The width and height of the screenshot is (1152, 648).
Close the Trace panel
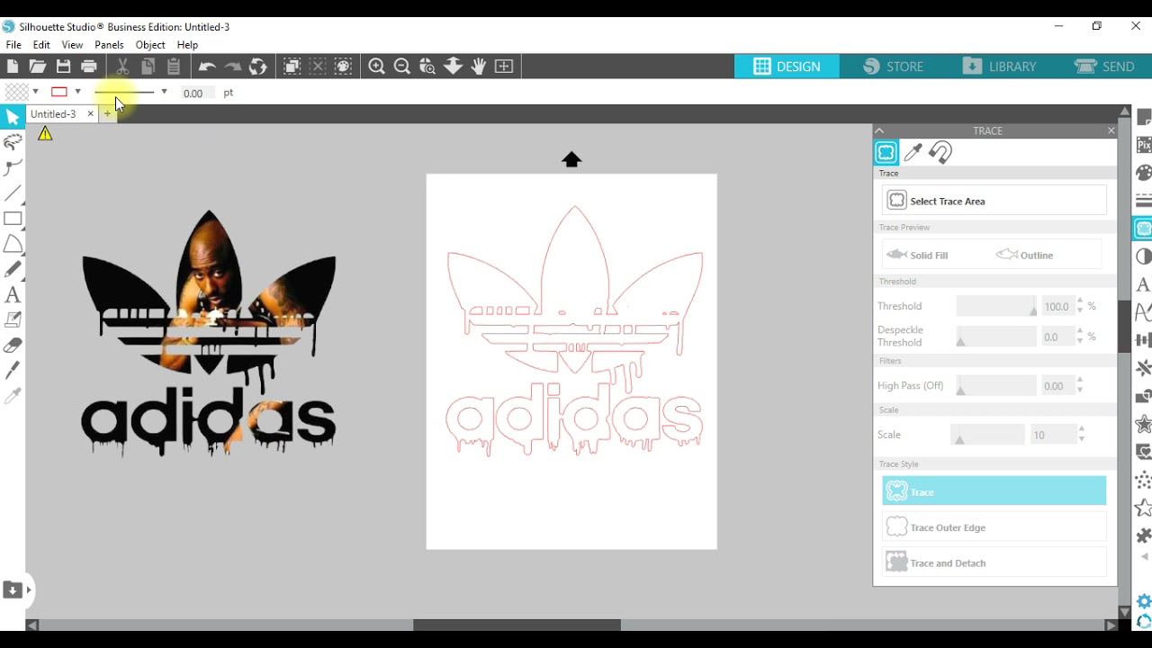(1111, 130)
